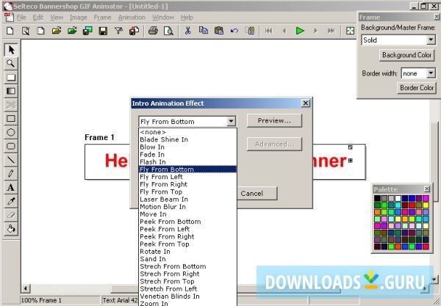Select the rounded rectangle tool

pyautogui.click(x=11, y=146)
